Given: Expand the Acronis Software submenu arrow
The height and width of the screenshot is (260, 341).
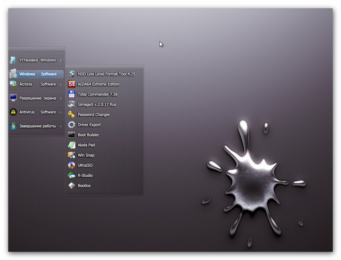Looking at the screenshot, I should tap(61, 84).
